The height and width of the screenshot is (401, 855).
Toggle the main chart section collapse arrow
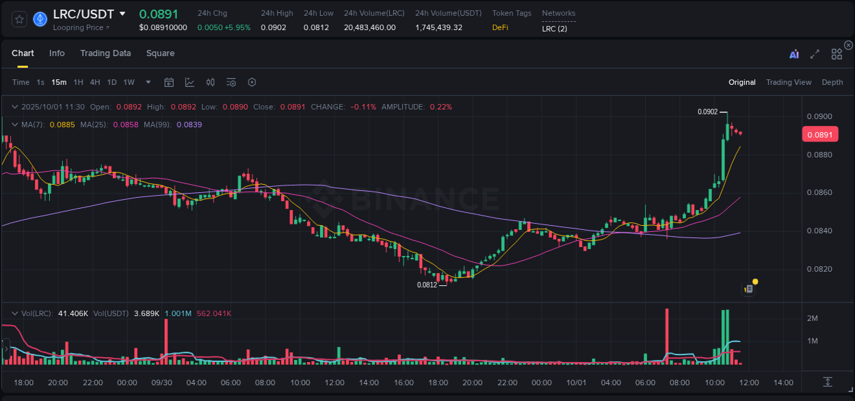coord(14,107)
